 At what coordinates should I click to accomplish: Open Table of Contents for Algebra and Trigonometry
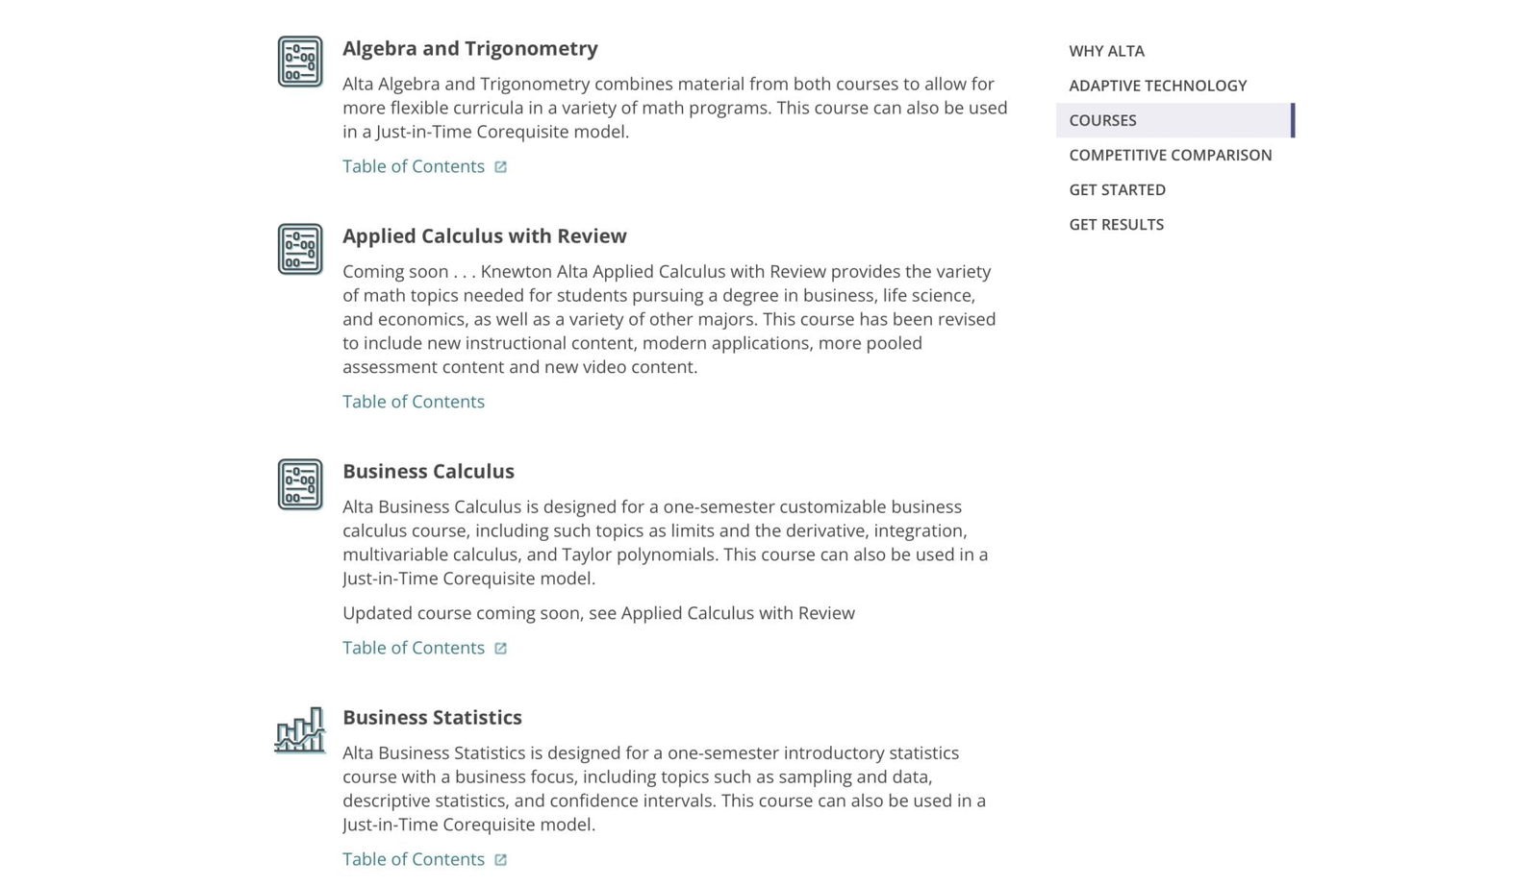[x=414, y=165]
